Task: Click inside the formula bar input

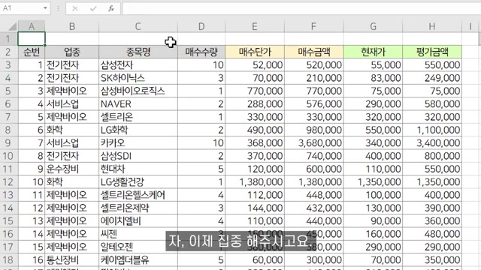Action: (301, 8)
